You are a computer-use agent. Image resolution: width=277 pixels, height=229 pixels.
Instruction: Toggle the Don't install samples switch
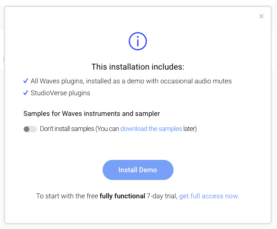(x=30, y=129)
